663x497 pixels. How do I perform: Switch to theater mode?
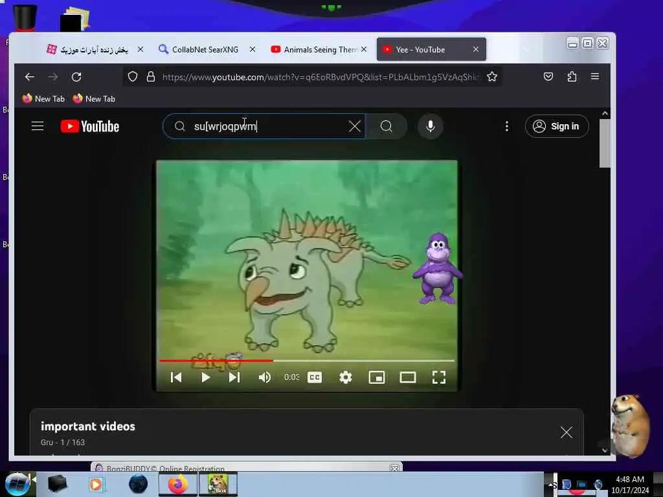coord(408,377)
